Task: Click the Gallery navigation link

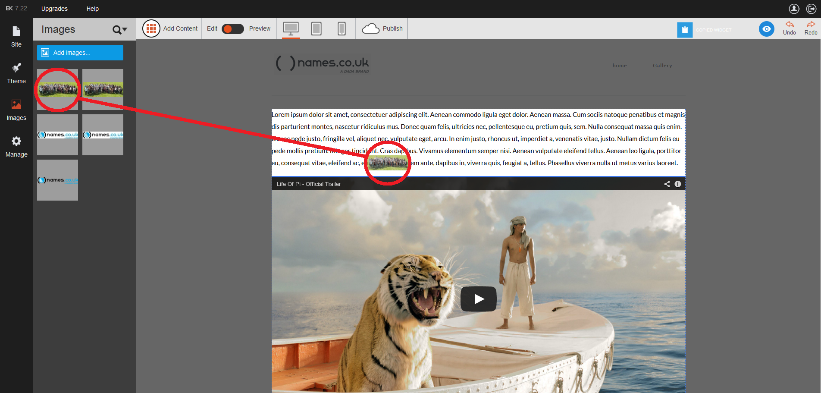Action: pyautogui.click(x=662, y=66)
